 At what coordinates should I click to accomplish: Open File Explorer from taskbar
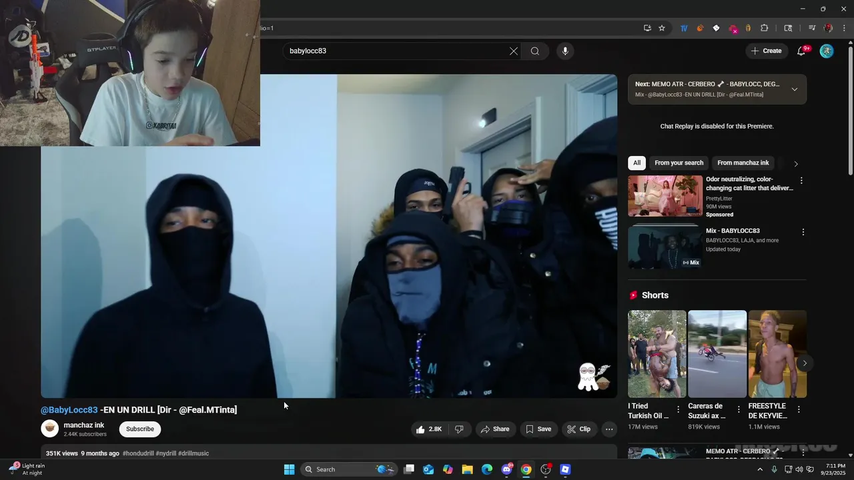point(467,469)
